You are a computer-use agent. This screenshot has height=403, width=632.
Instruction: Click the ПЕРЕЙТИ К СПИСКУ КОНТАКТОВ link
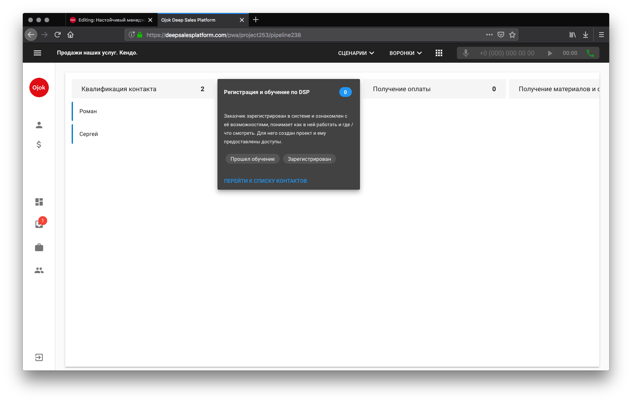pos(265,181)
